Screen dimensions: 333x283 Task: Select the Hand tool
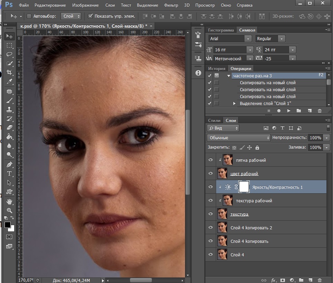click(9, 201)
